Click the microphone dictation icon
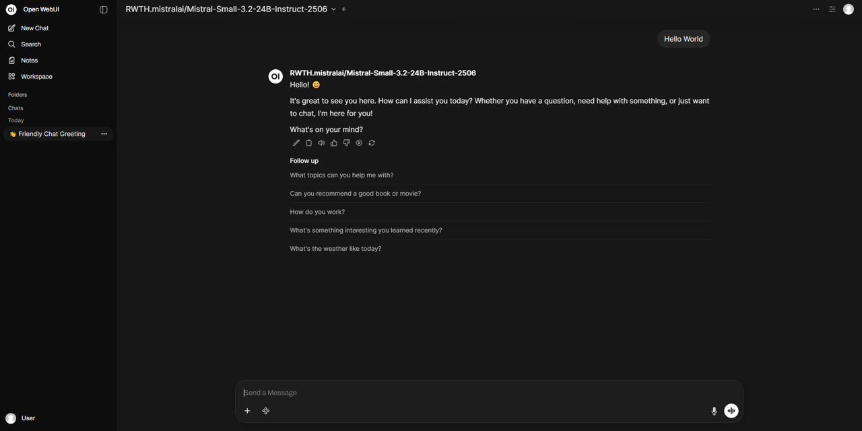This screenshot has width=862, height=431. point(714,411)
